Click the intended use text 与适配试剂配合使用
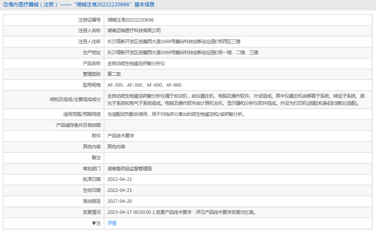 (176, 115)
